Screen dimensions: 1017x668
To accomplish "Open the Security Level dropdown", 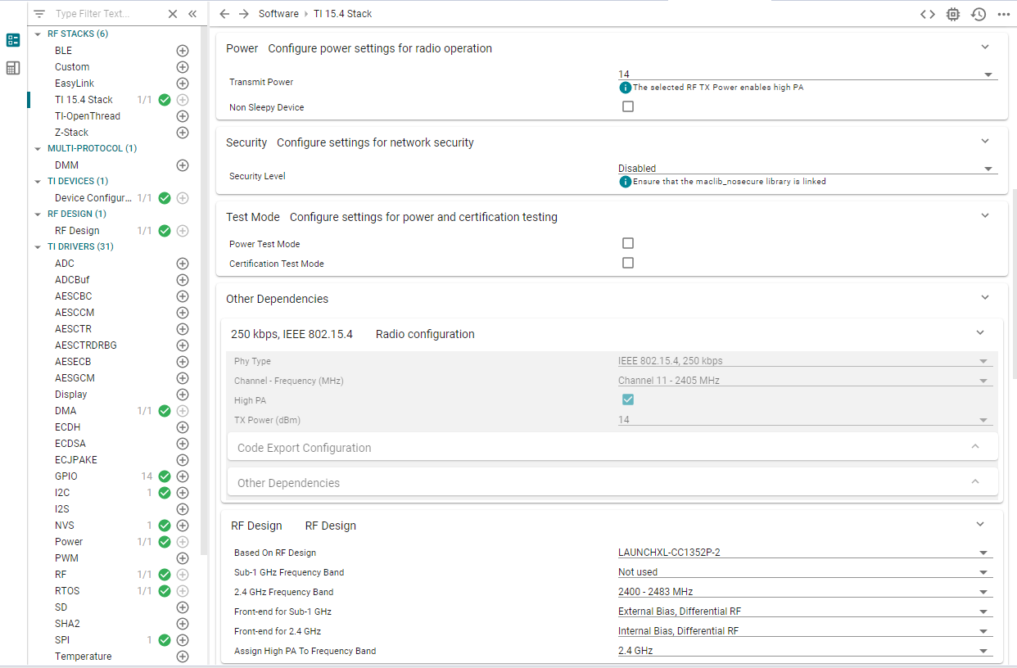I will (807, 168).
